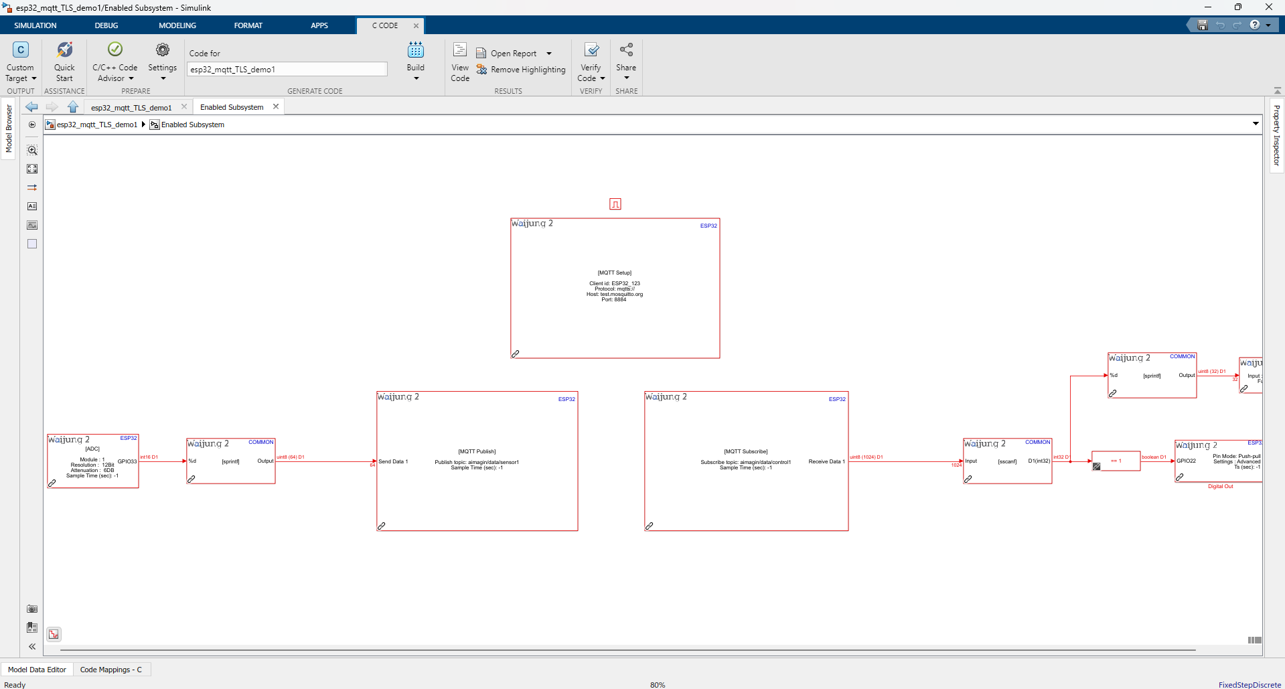Click the hide/show explorer bar icon
Screen dimensions: 1285x689
pos(32,125)
